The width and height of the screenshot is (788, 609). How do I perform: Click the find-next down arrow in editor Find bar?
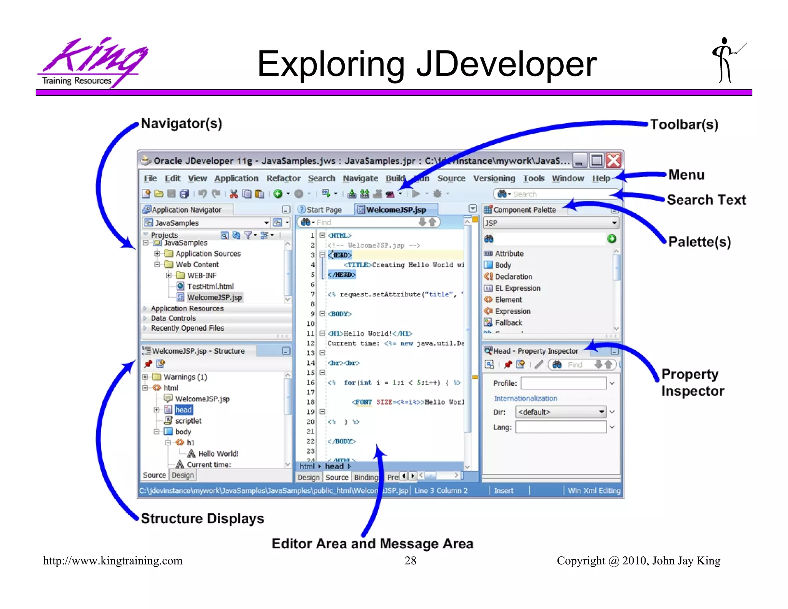coord(422,222)
